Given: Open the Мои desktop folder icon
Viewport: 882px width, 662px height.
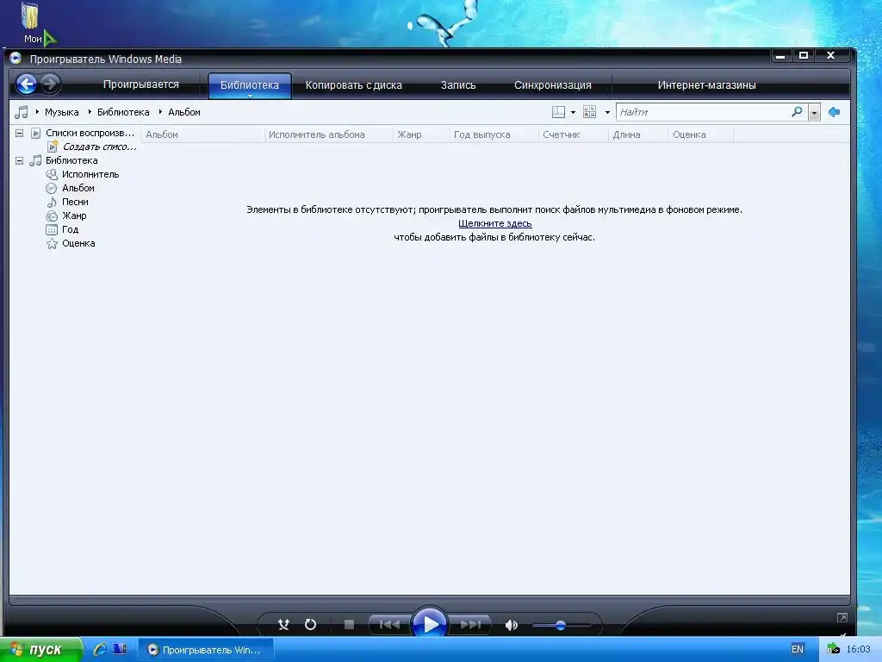Looking at the screenshot, I should click(x=31, y=23).
